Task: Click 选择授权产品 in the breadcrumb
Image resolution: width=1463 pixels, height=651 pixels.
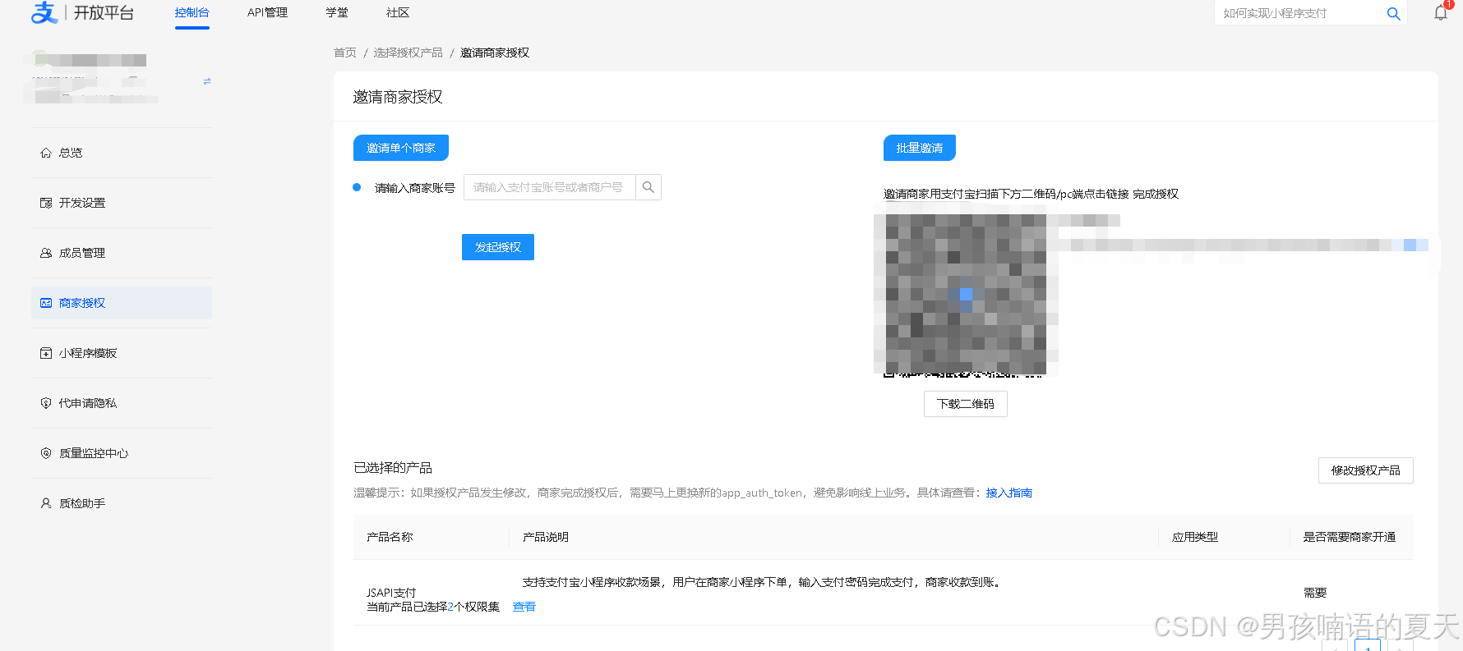Action: pyautogui.click(x=408, y=53)
